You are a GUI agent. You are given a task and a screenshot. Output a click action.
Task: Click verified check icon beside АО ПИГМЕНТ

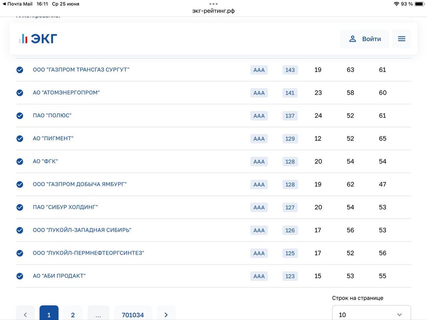pyautogui.click(x=20, y=139)
